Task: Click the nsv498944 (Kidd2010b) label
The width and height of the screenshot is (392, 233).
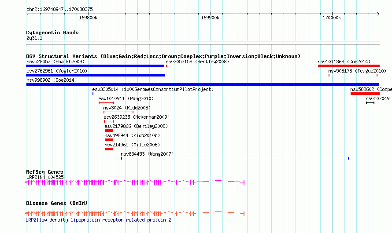Action: pyautogui.click(x=132, y=135)
